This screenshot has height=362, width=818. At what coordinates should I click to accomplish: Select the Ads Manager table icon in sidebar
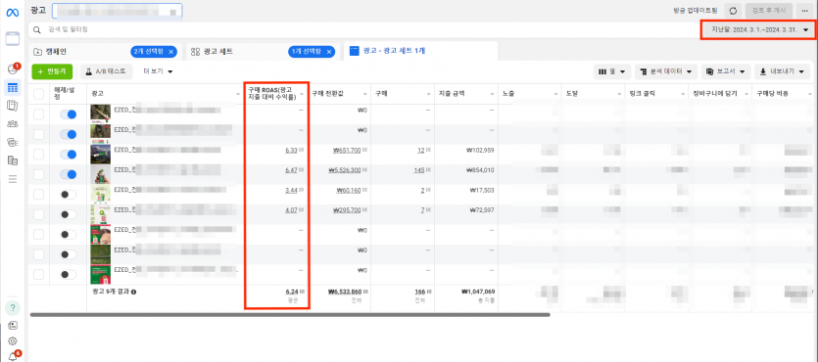(x=13, y=88)
